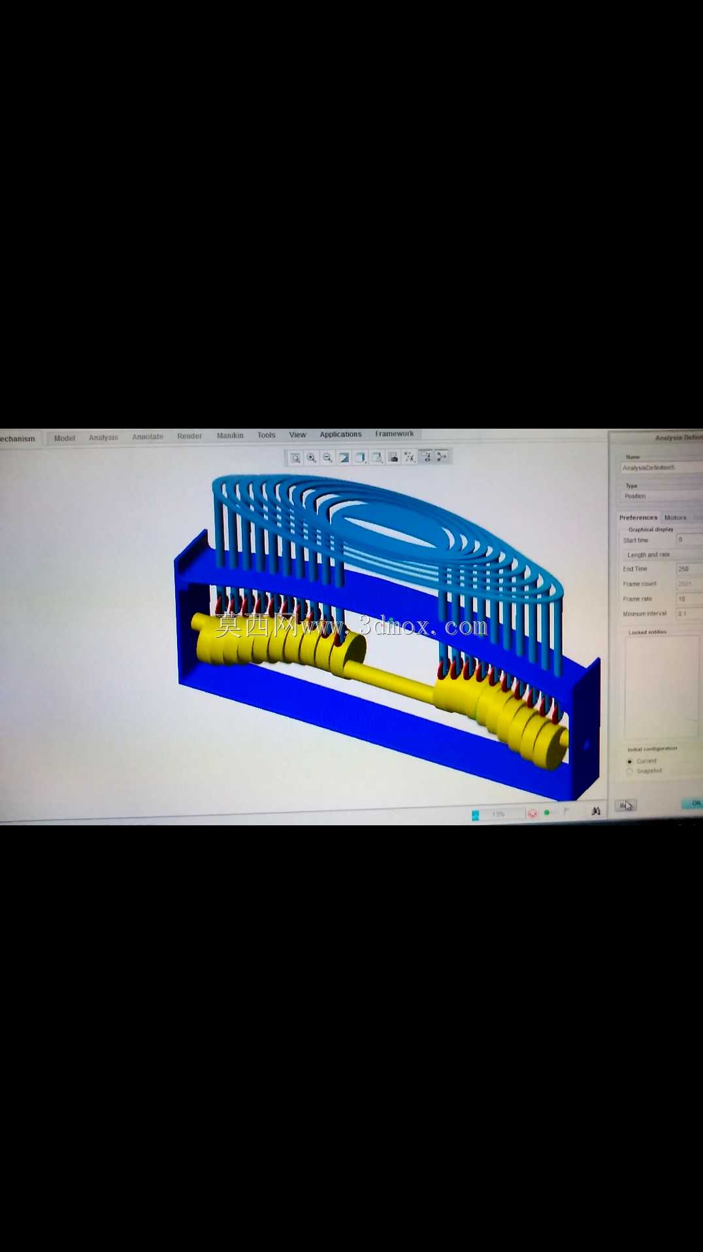
Task: Open the Annotate ribbon tab
Action: click(148, 437)
